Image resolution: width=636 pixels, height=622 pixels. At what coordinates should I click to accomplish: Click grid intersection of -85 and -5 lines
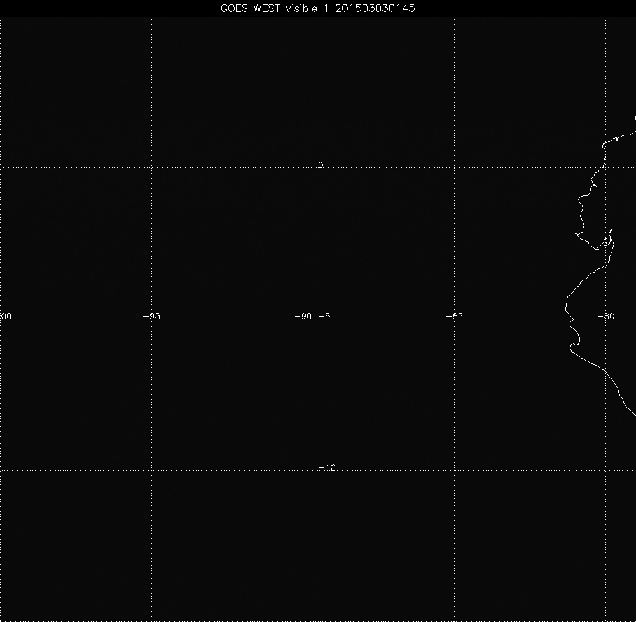455,319
